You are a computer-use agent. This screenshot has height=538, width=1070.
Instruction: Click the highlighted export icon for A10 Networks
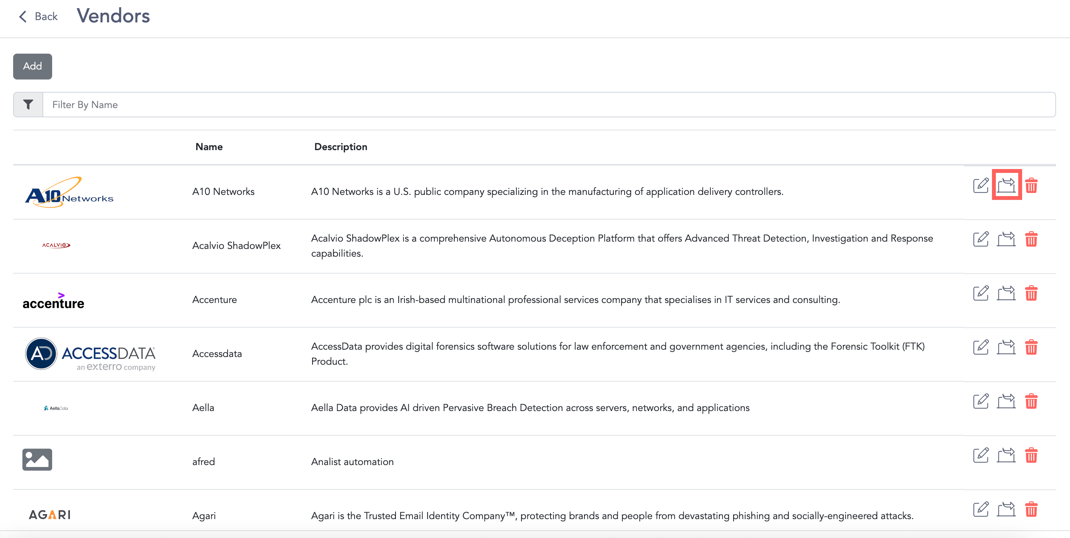(x=1006, y=186)
